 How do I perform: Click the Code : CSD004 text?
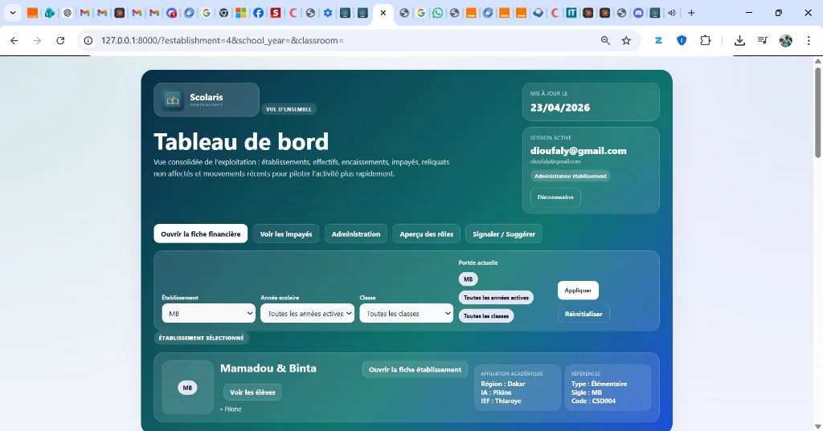[593, 401]
